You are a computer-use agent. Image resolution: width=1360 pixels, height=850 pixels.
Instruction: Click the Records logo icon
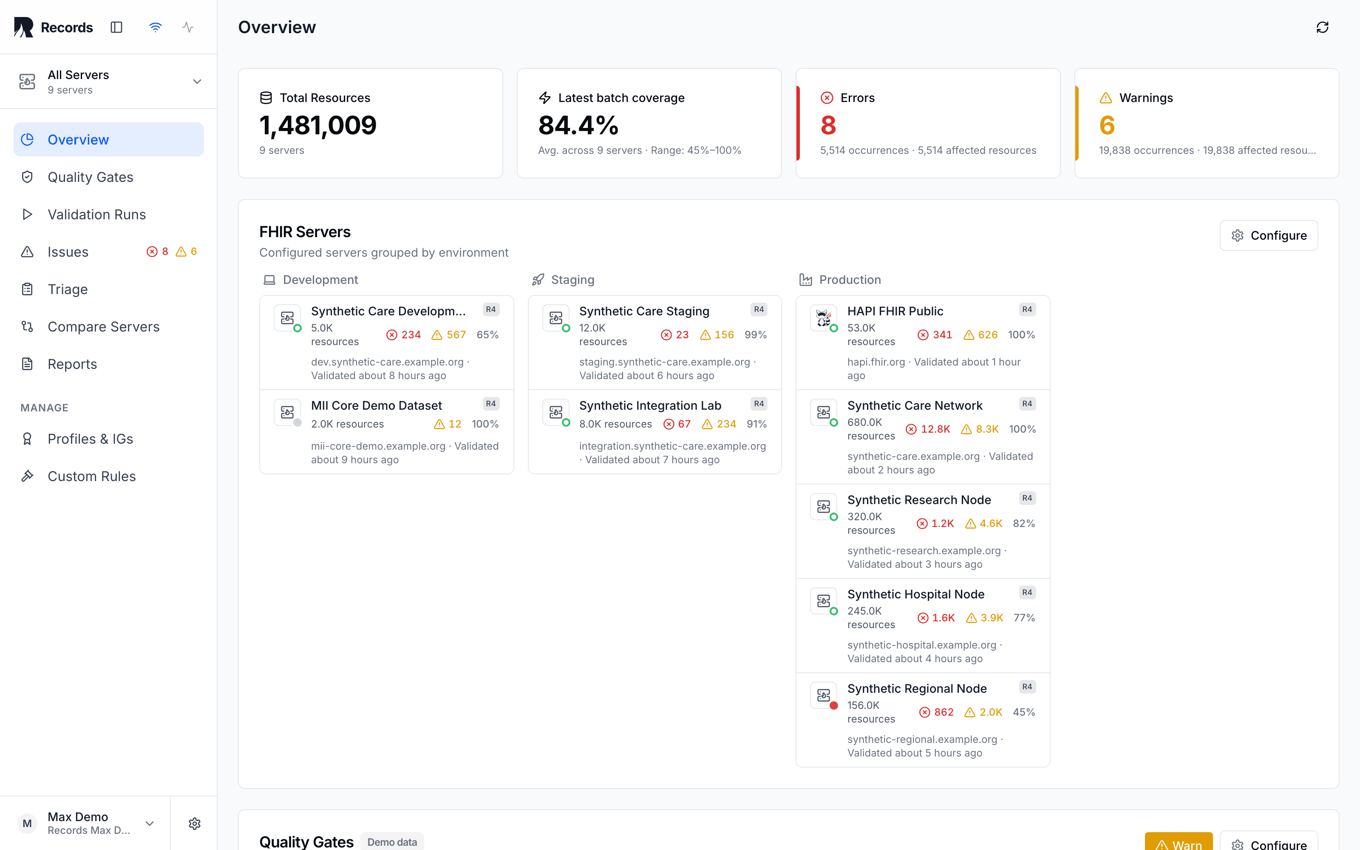24,27
